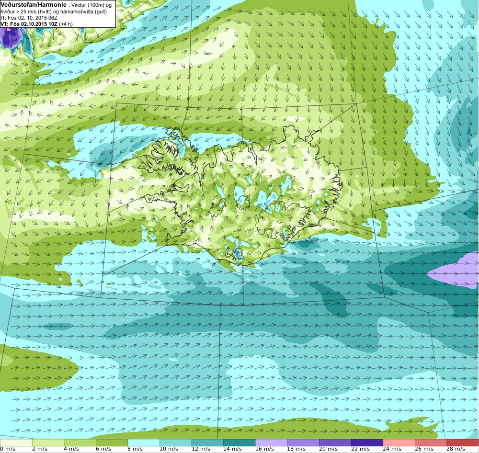Click the "18 m/s" legend label
Viewport: 479px width, 453px height.
click(x=296, y=449)
